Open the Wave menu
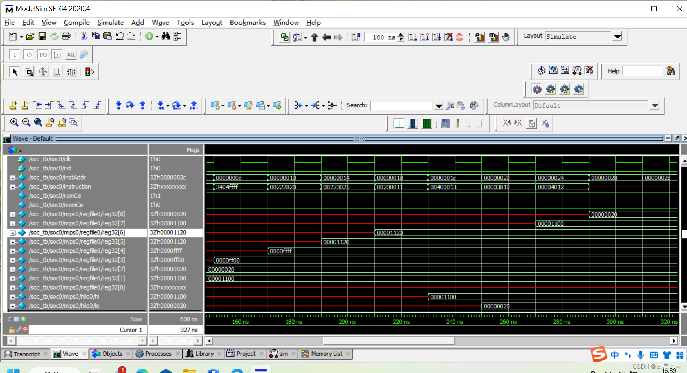This screenshot has width=687, height=373. [x=160, y=22]
